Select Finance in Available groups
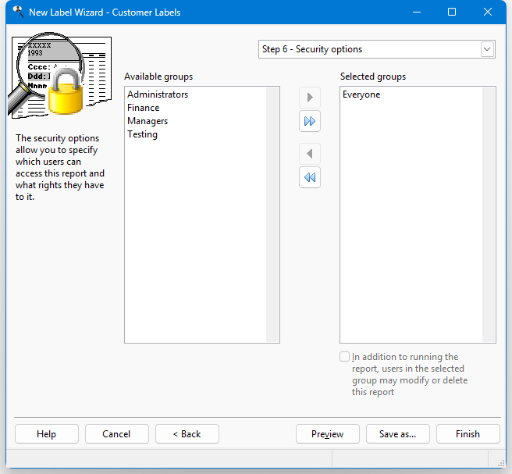The width and height of the screenshot is (512, 474). (x=144, y=108)
